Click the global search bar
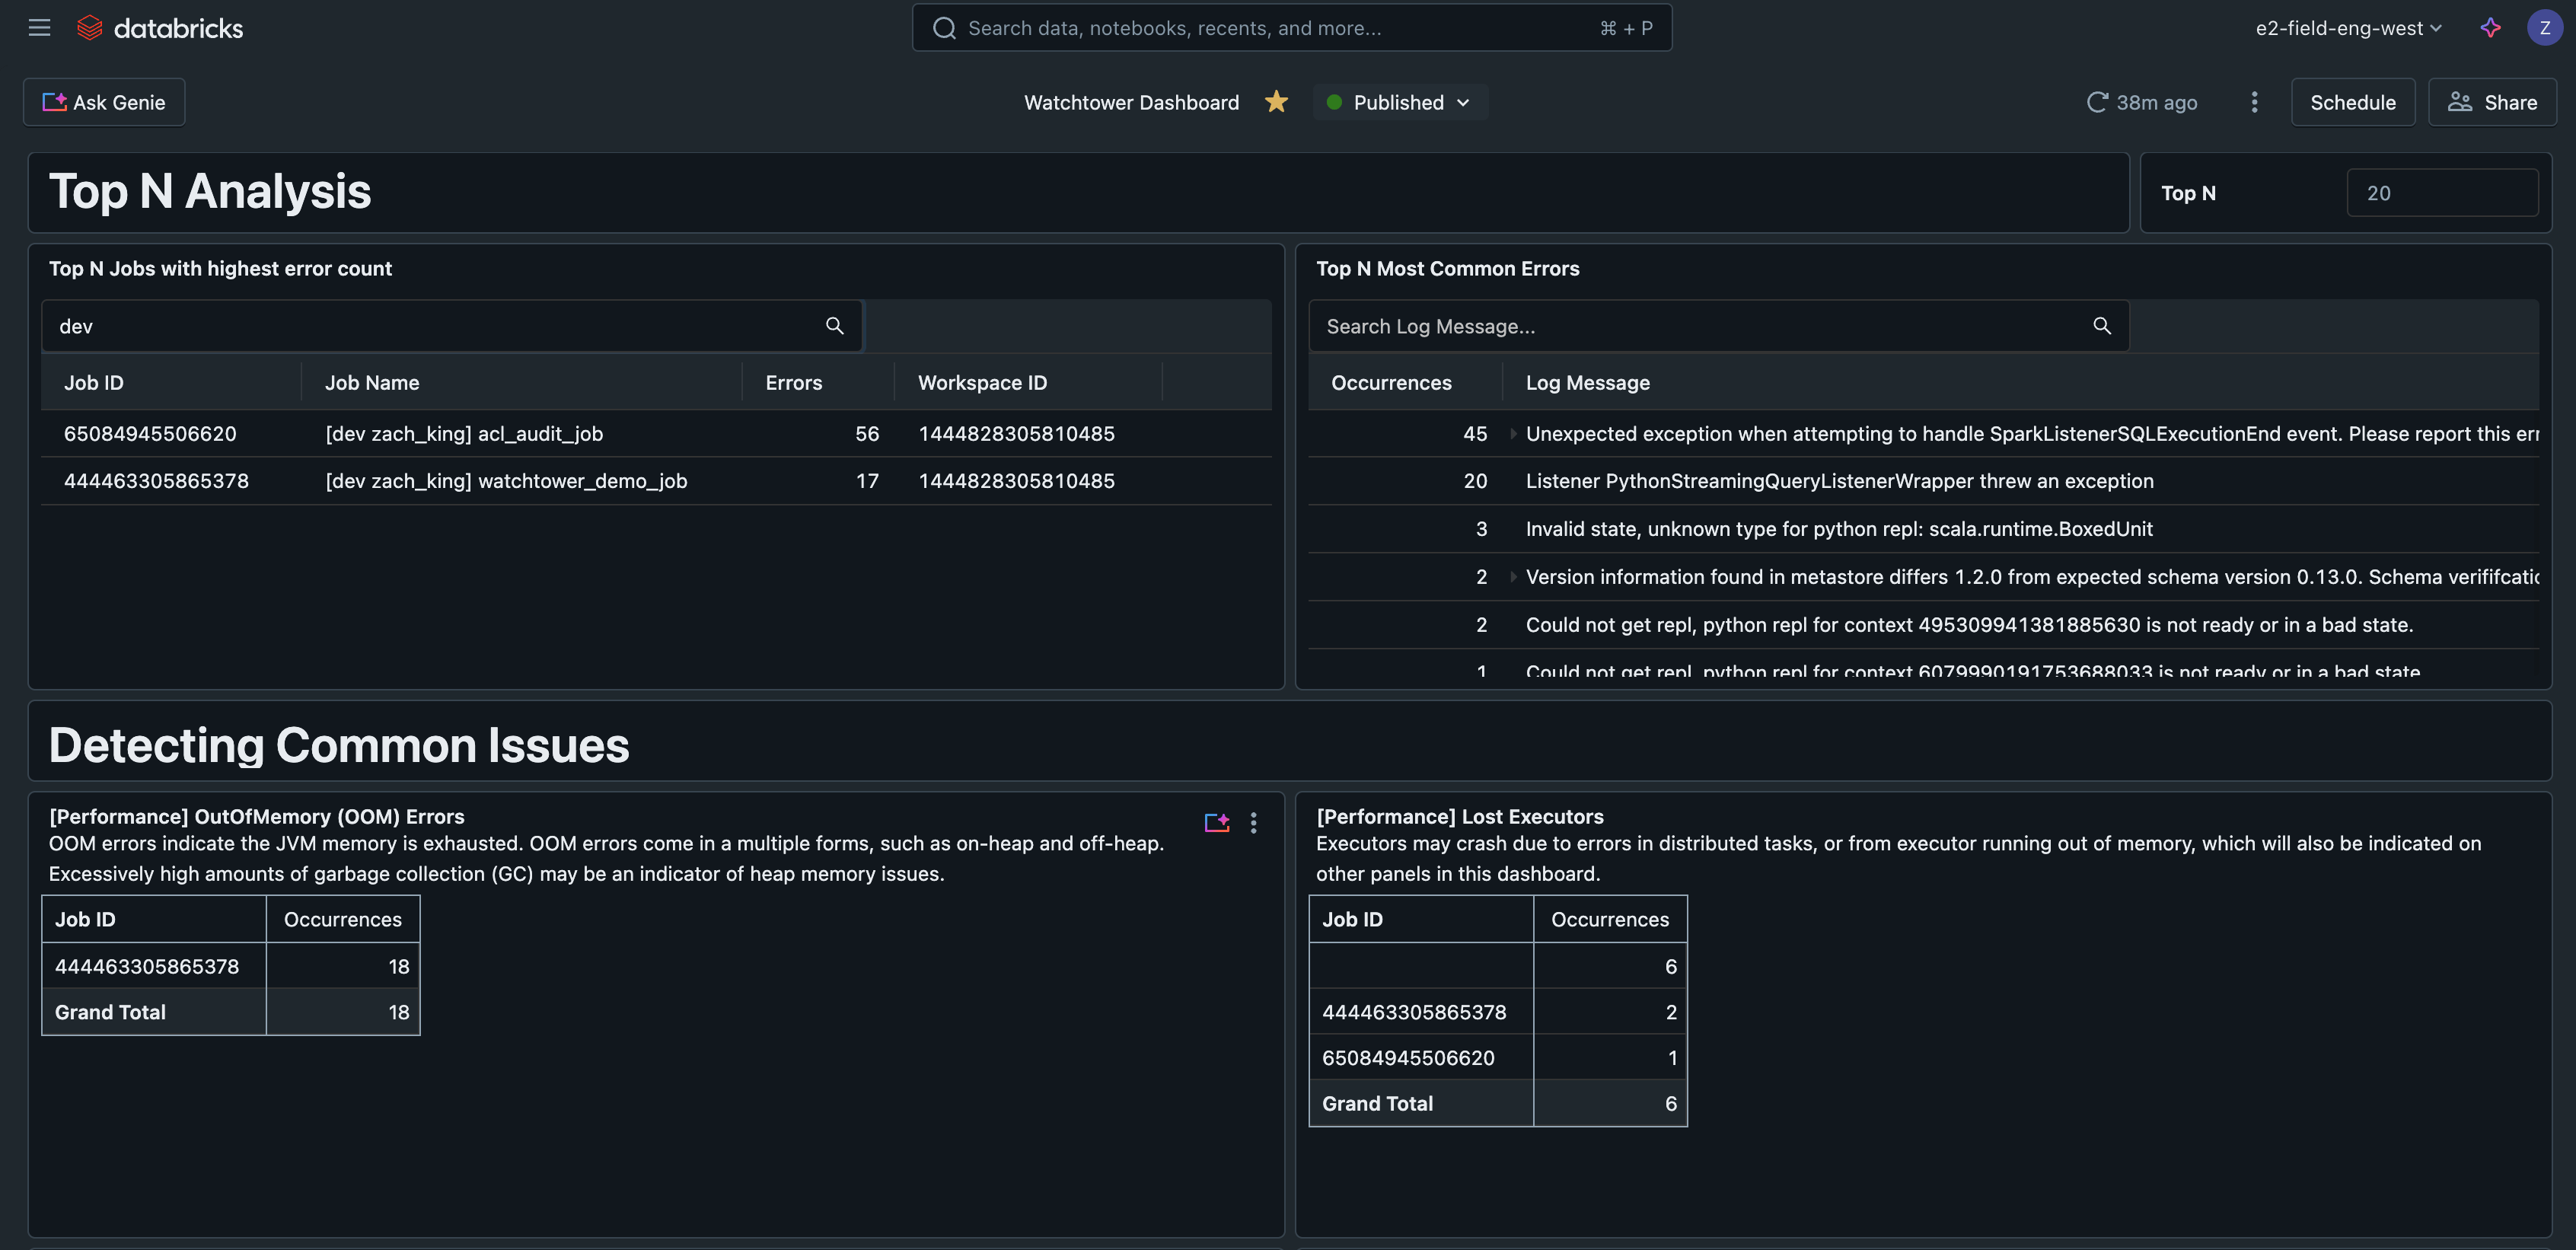2576x1250 pixels. [1292, 27]
